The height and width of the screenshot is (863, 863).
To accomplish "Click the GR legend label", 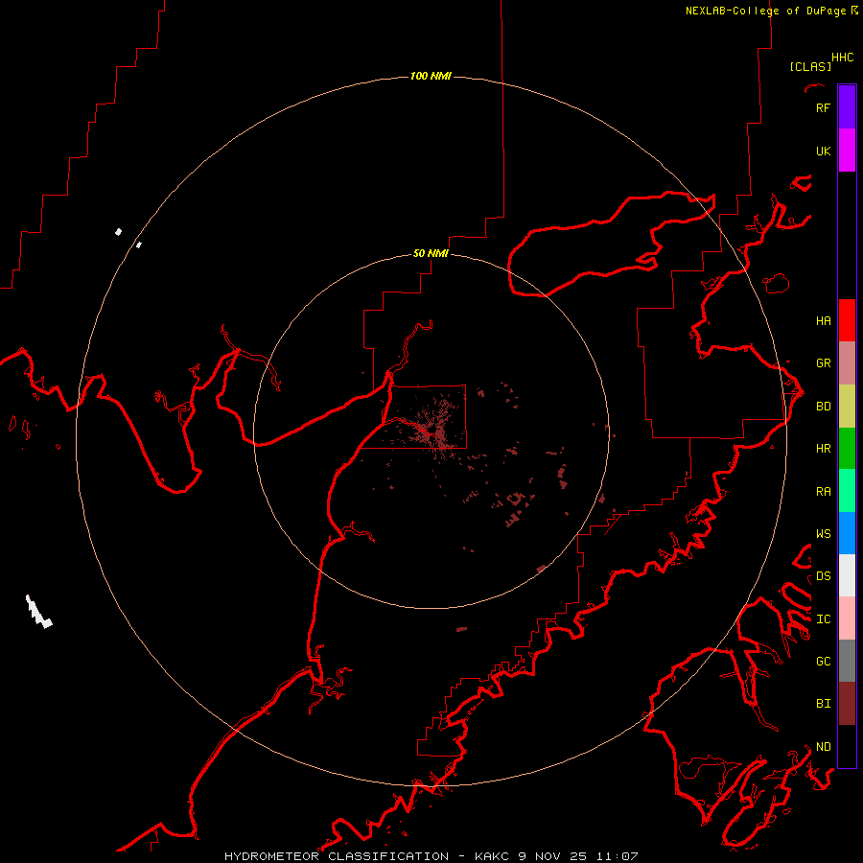I will pyautogui.click(x=823, y=362).
